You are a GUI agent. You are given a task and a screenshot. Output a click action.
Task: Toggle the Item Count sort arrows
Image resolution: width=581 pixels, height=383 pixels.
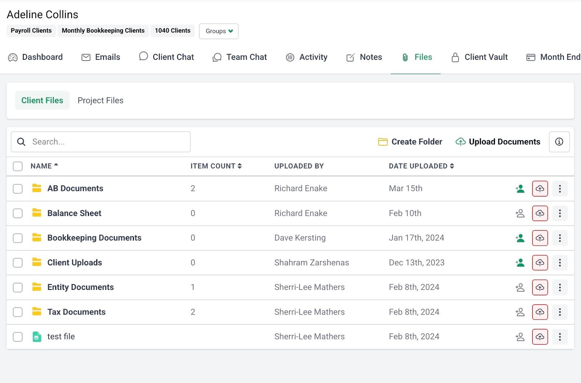[x=239, y=166]
